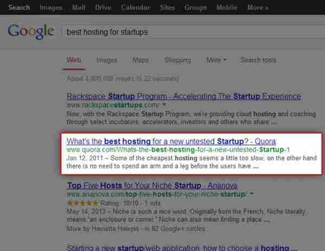Select Groups in the top navigation bar
This screenshot has height=251, width=325.
[195, 8]
